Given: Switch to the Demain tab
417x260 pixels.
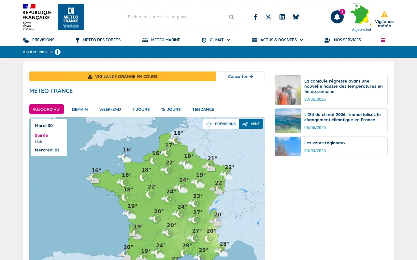Looking at the screenshot, I should (80, 109).
